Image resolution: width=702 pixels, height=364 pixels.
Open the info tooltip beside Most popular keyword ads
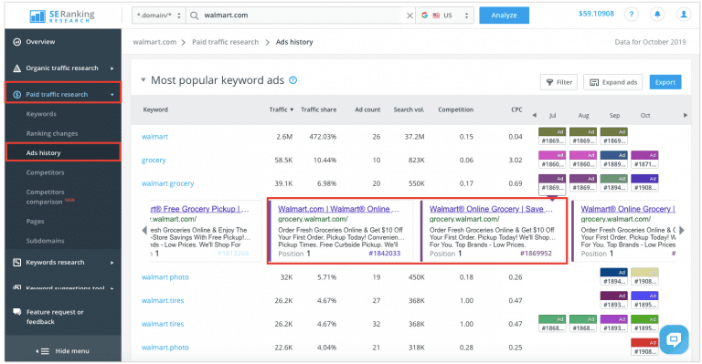tap(292, 80)
